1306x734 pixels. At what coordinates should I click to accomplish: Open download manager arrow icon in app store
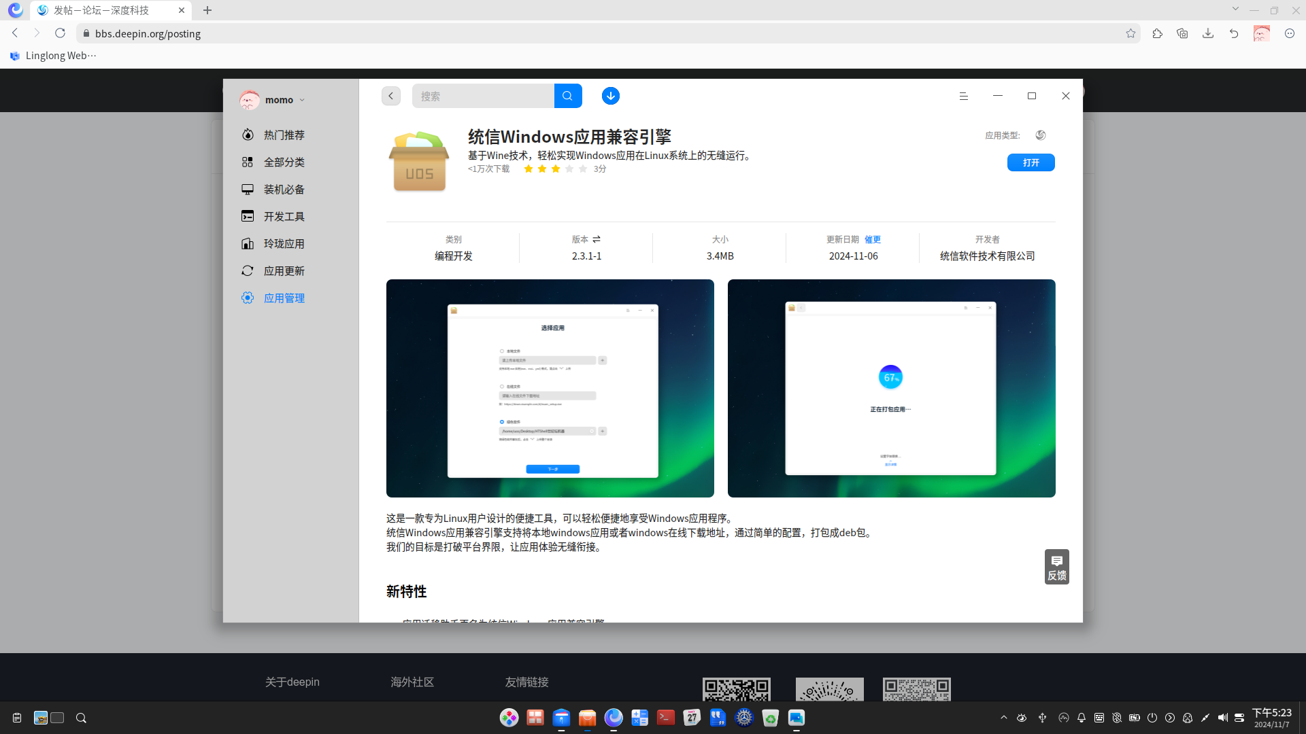click(x=611, y=96)
